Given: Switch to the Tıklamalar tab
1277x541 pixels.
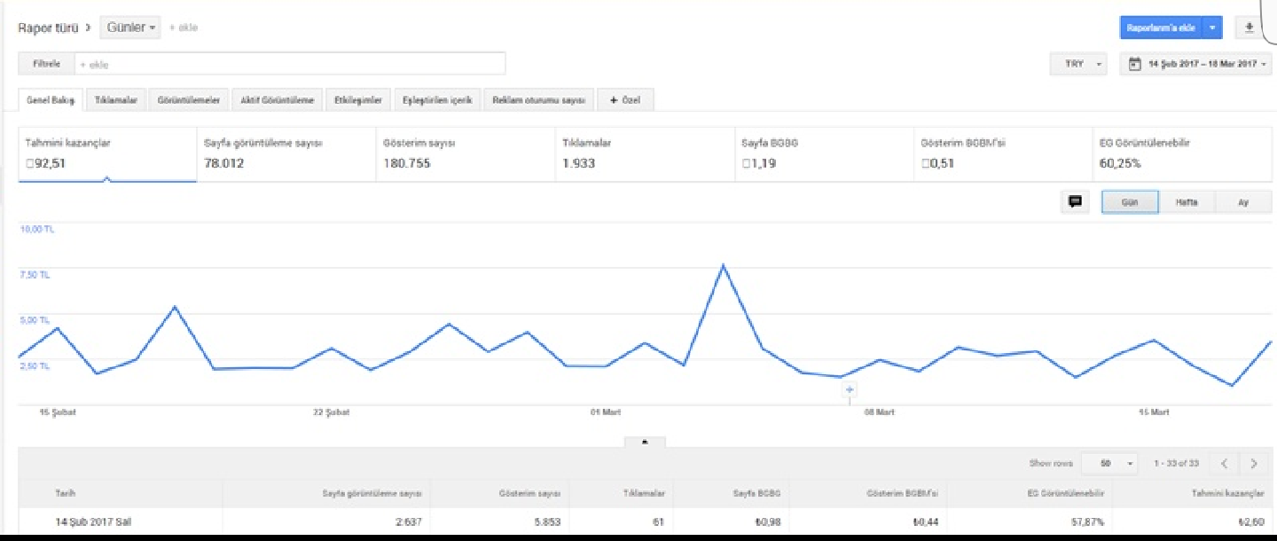Looking at the screenshot, I should coord(116,100).
